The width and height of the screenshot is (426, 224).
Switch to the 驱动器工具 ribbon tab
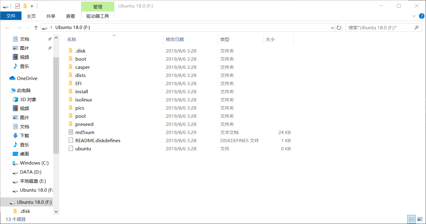coord(97,16)
